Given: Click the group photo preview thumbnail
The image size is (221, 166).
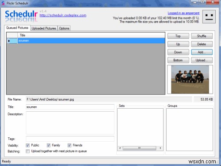Looking at the screenshot, I should (x=190, y=79).
